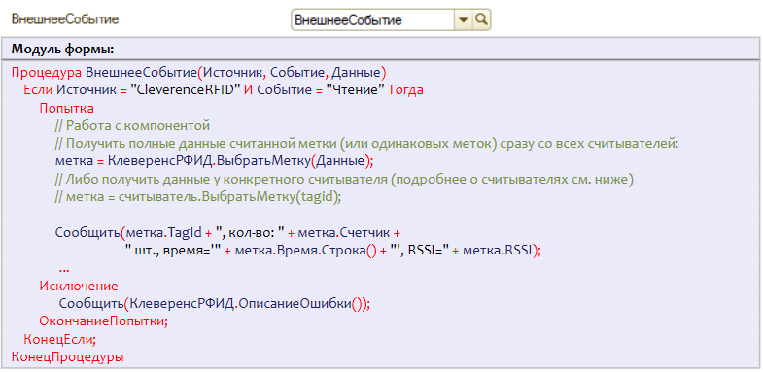763x372 pixels.
Task: Click the Модуль формы: header
Action: pos(63,50)
